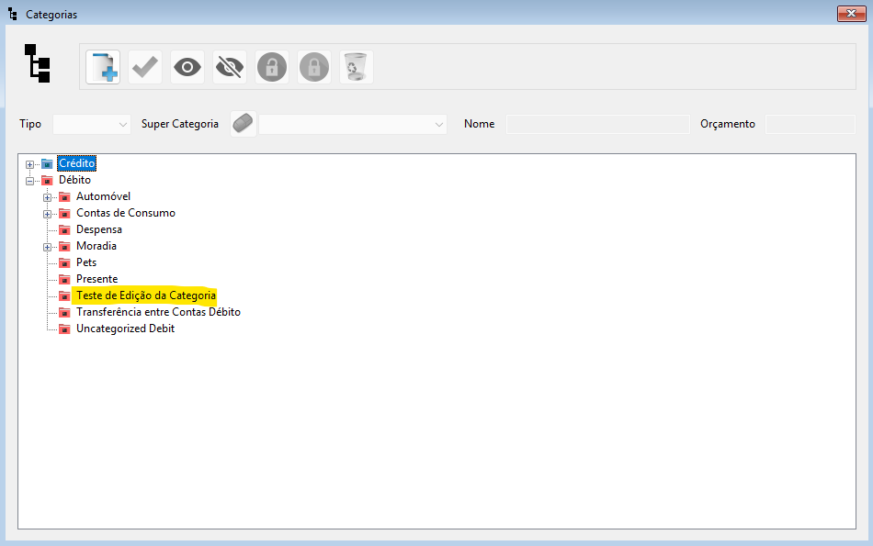Select the Uncategorized Debit item
Image resolution: width=873 pixels, height=546 pixels.
point(125,329)
